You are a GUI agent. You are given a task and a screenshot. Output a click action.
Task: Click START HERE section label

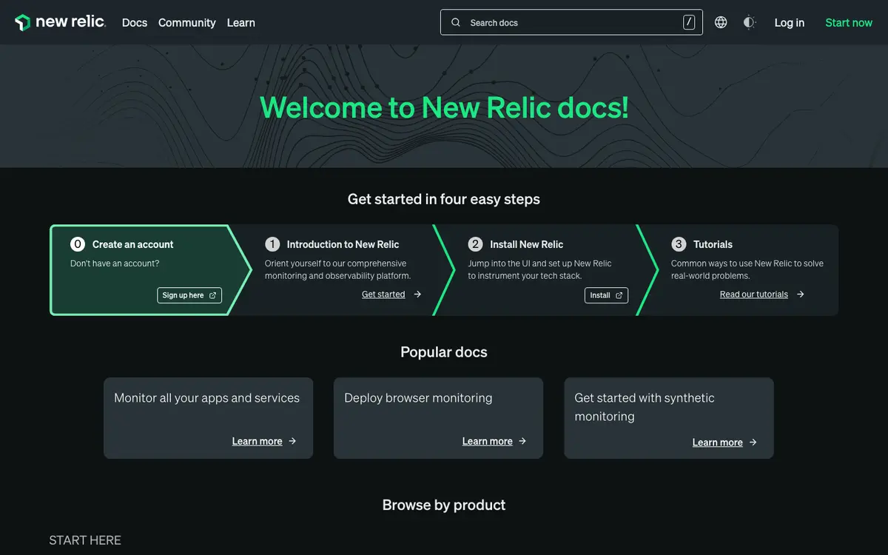click(x=85, y=540)
